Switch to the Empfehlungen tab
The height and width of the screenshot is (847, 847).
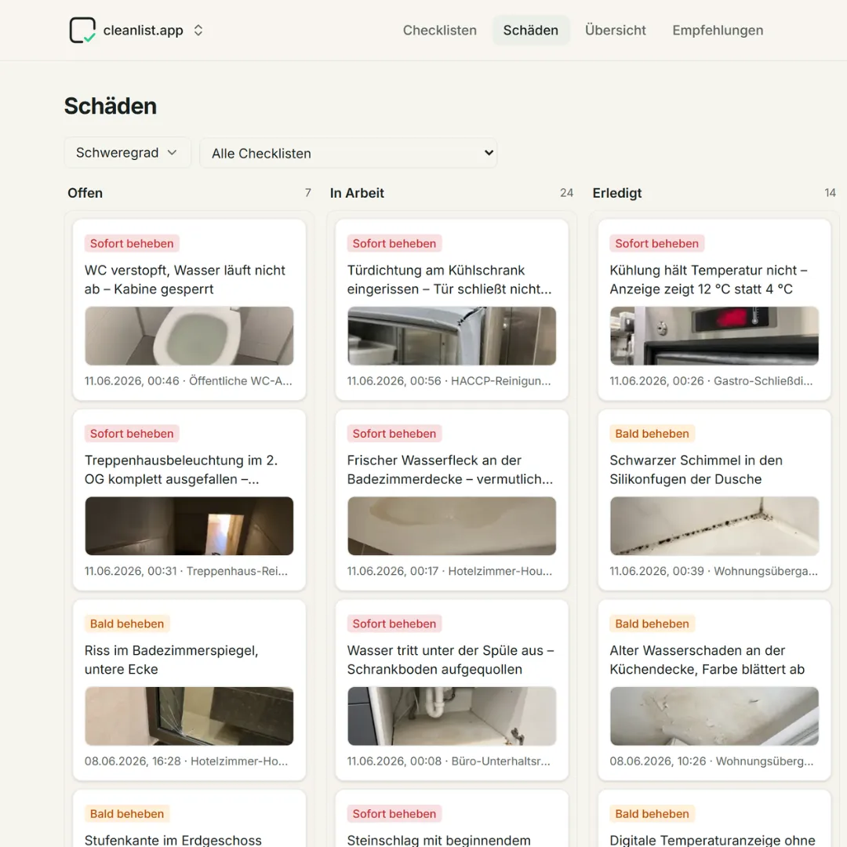click(718, 31)
